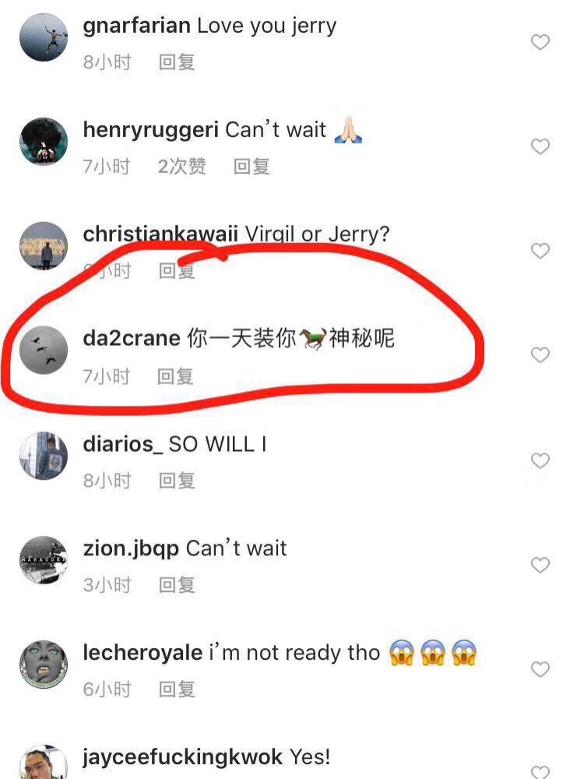The width and height of the screenshot is (584, 779).
Task: Tap heart icon next to henryruggeri's comment
Action: click(x=540, y=146)
